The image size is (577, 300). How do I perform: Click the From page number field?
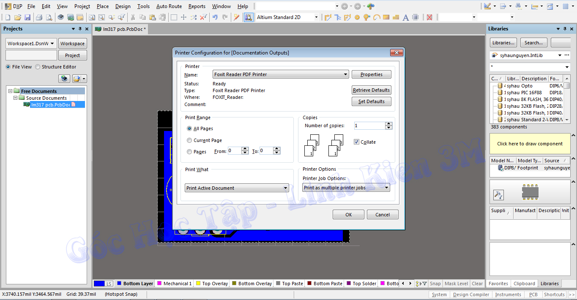235,151
